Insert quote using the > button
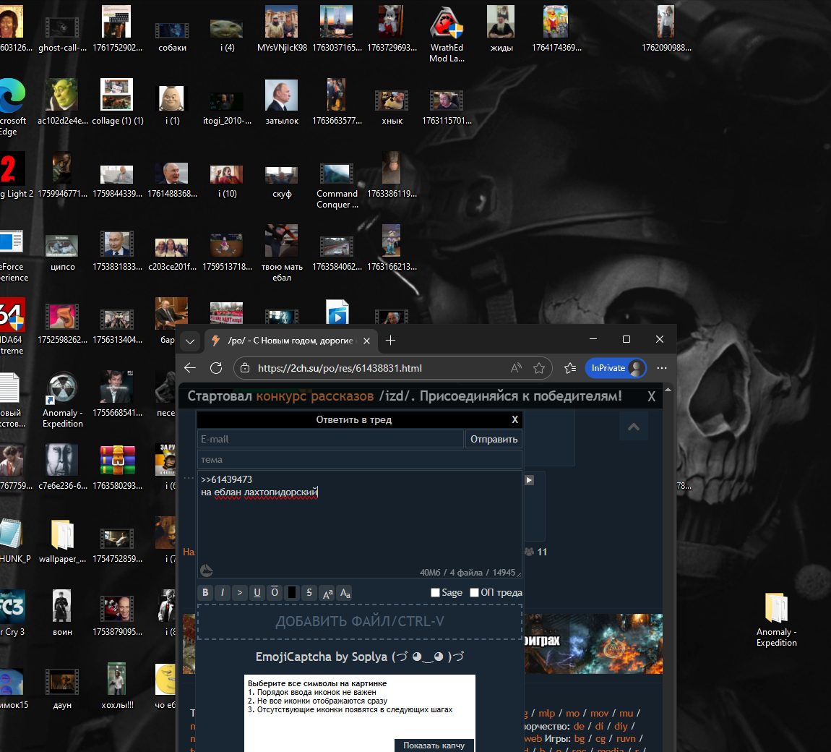This screenshot has height=752, width=831. [240, 592]
